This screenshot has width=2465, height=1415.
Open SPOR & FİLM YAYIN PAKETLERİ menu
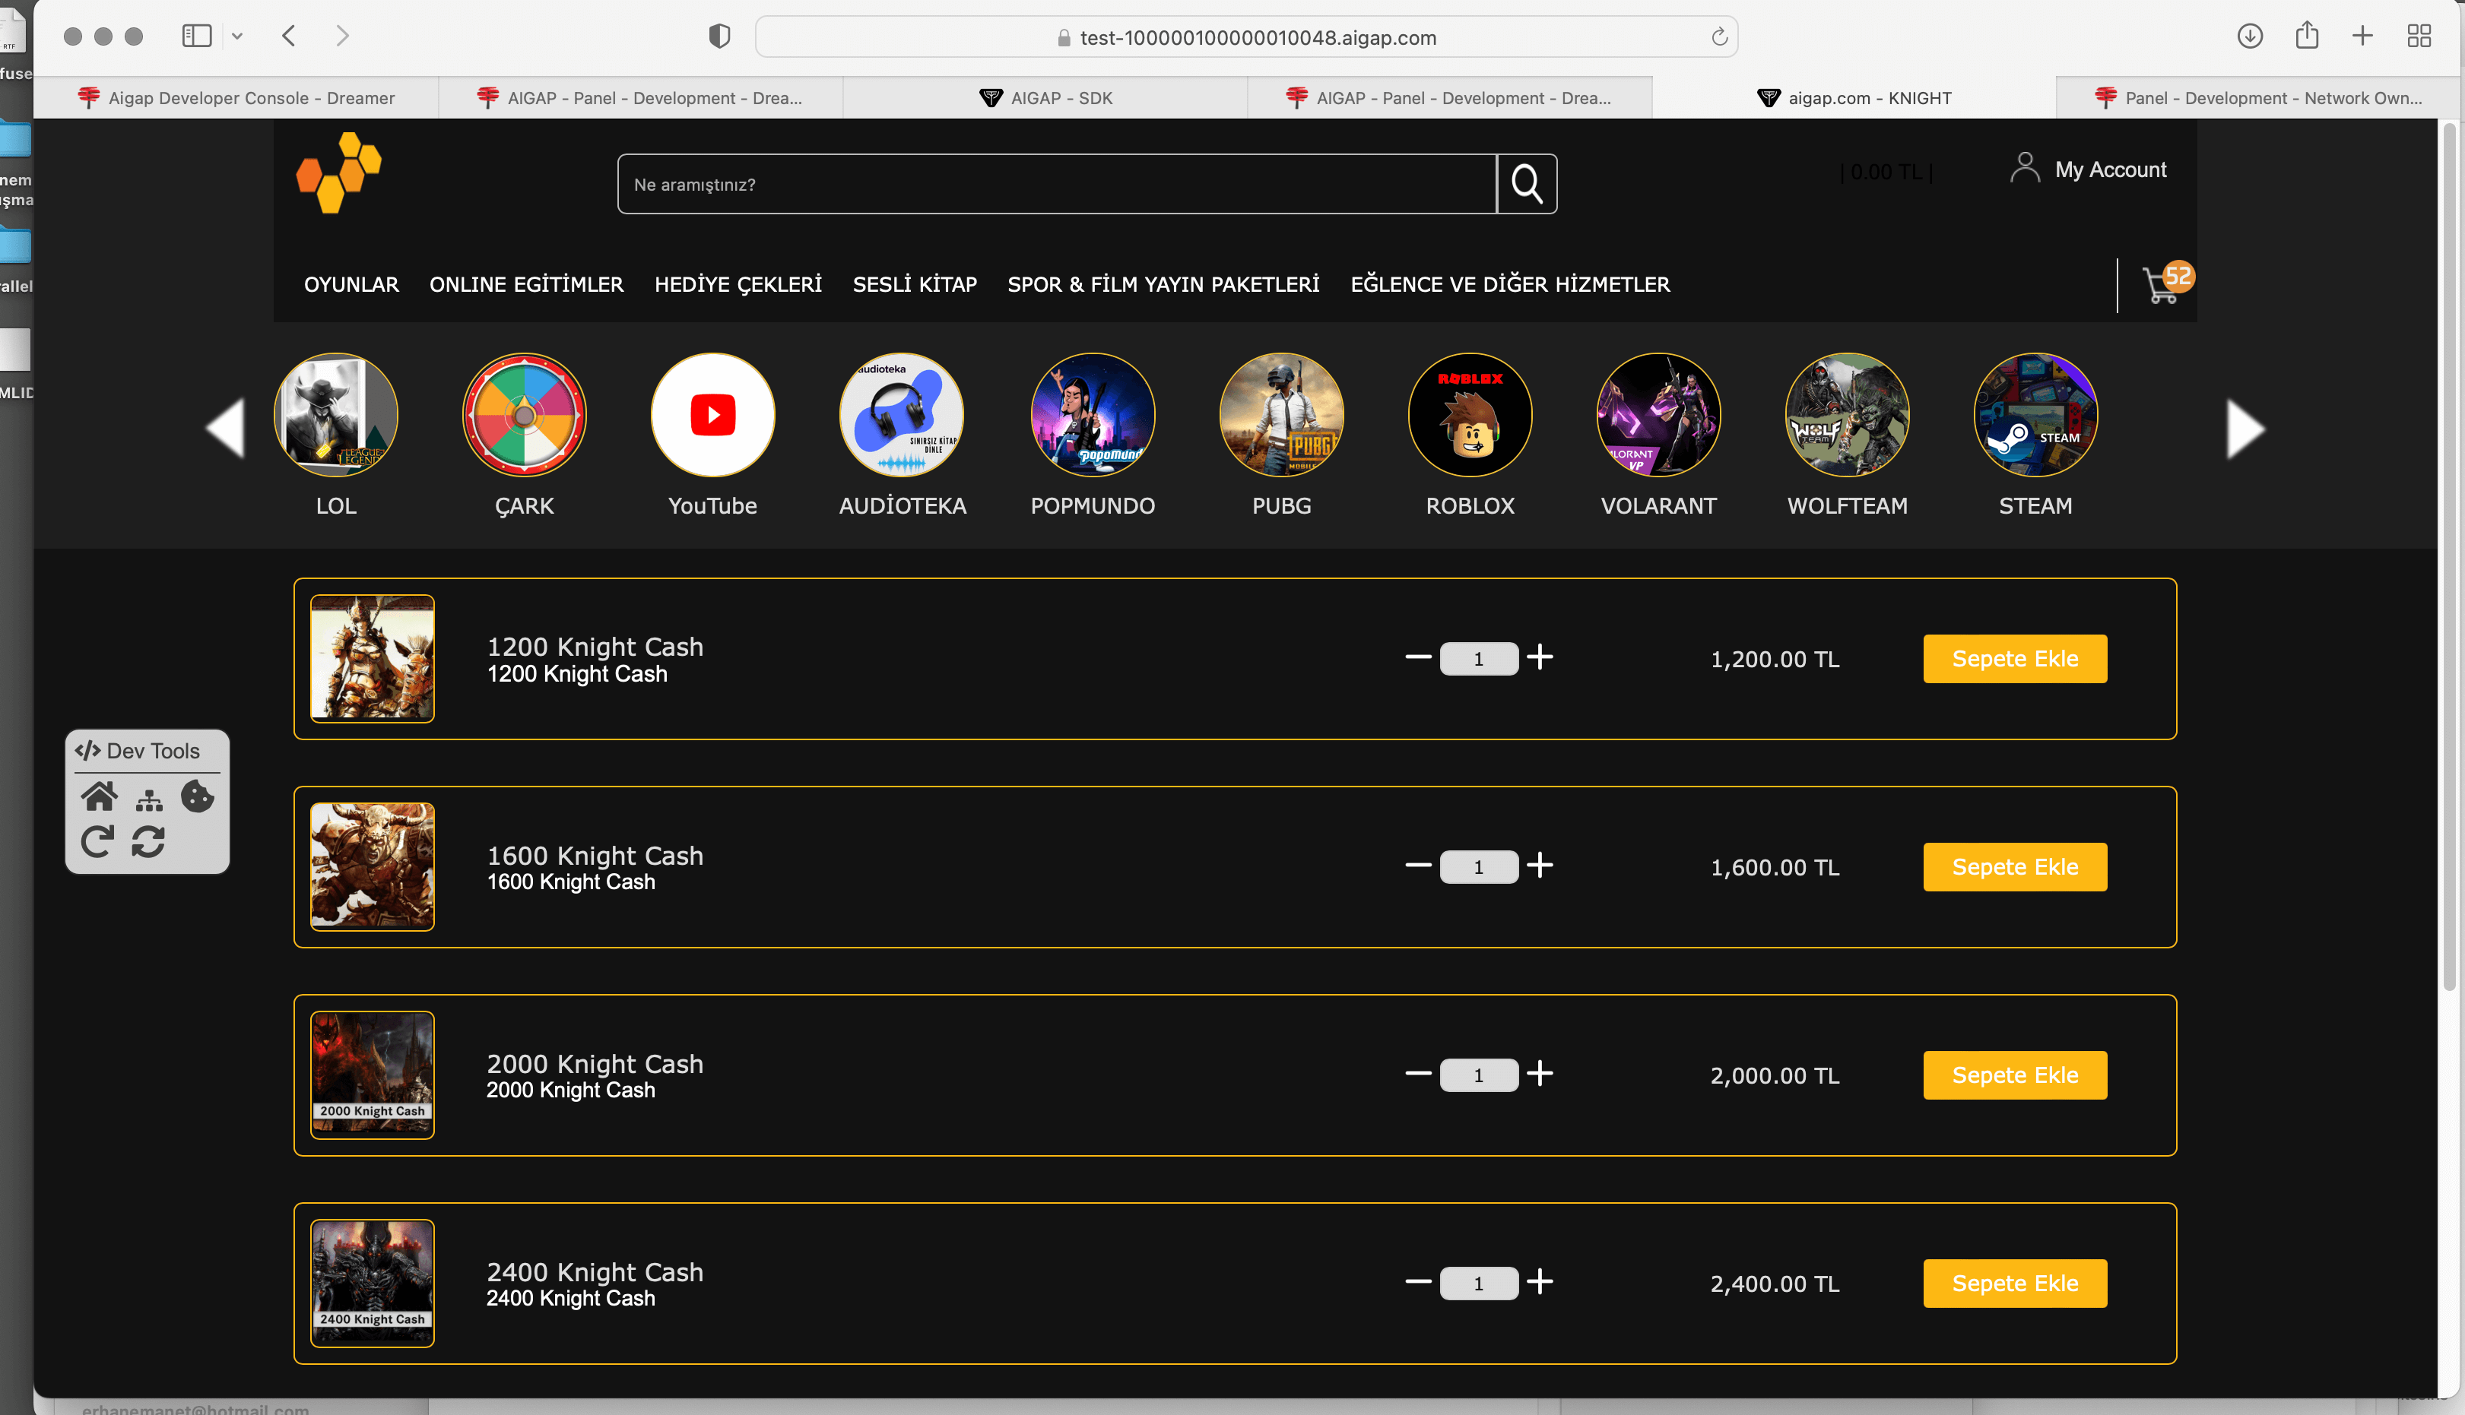pyautogui.click(x=1163, y=283)
